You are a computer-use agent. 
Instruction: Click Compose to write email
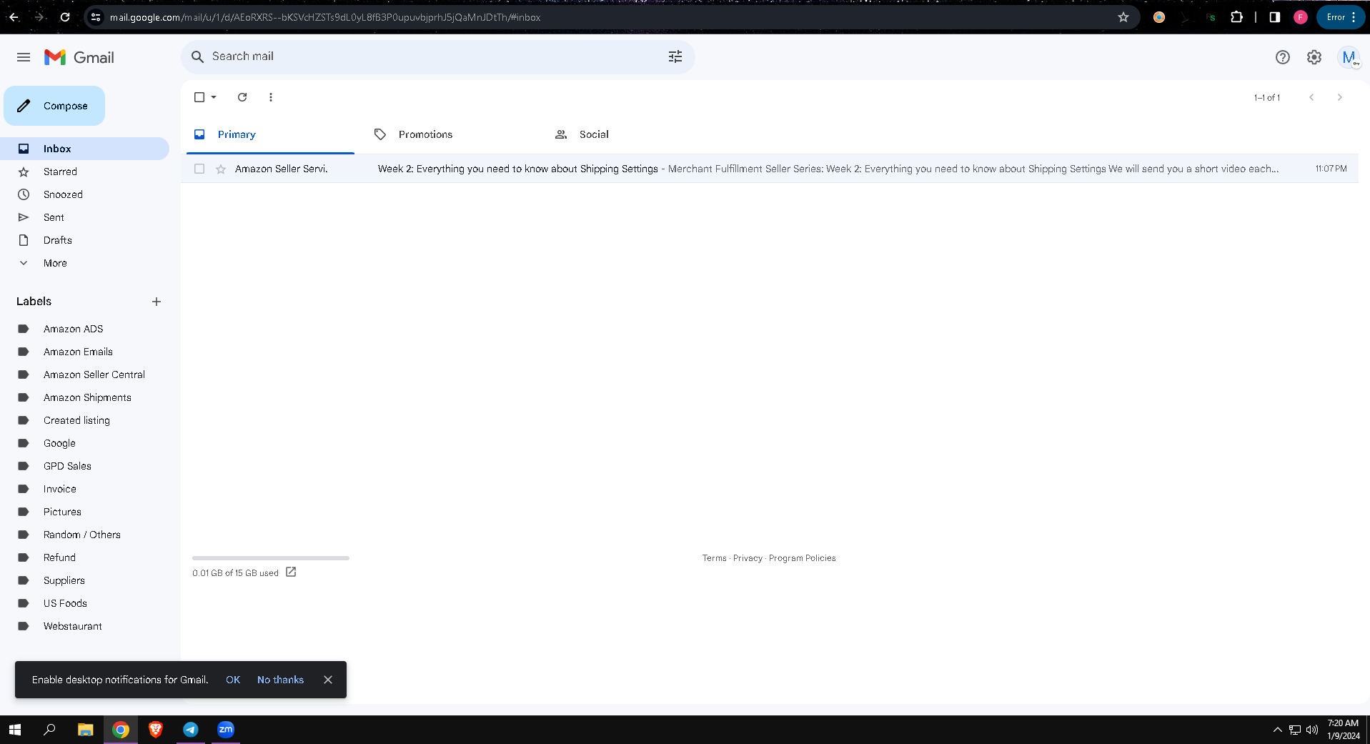[54, 106]
